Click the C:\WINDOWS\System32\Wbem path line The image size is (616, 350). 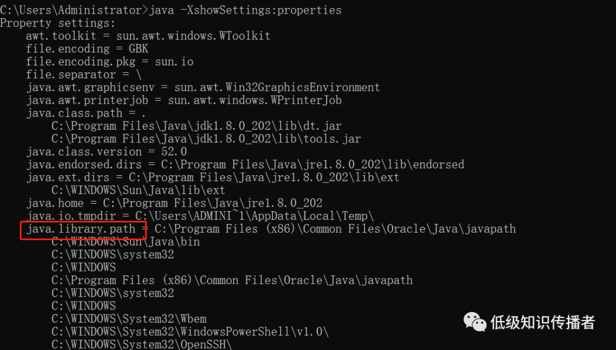coord(129,319)
